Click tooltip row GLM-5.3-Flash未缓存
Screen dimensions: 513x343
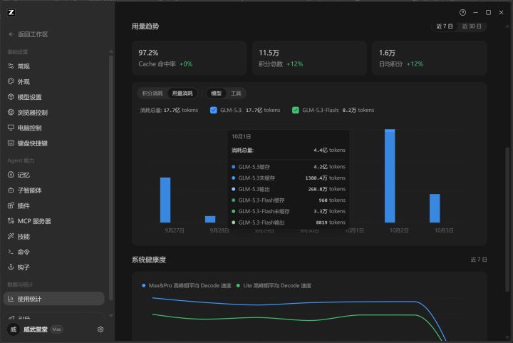289,211
